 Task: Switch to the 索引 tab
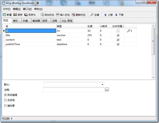coord(17,21)
